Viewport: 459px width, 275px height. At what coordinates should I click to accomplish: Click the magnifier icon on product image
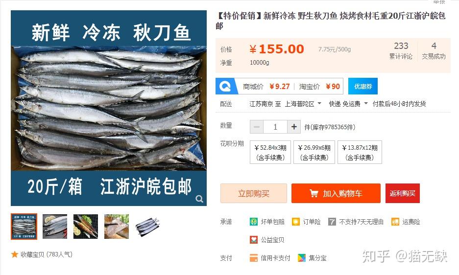[x=199, y=199]
